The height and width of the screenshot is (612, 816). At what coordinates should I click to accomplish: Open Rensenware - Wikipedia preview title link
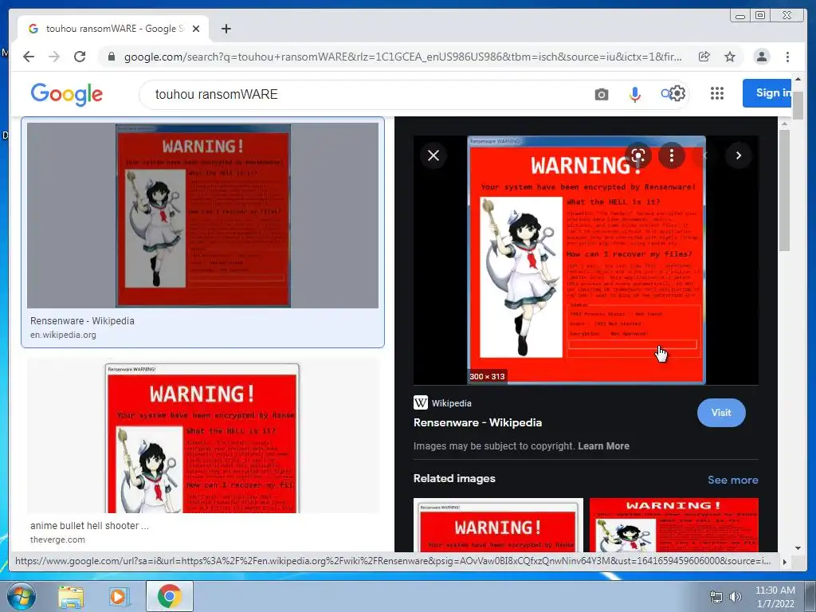pyautogui.click(x=478, y=422)
